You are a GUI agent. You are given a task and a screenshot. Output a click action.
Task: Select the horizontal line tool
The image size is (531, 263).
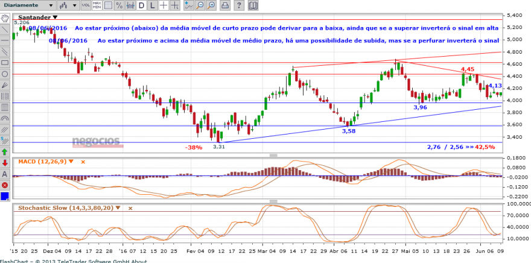pyautogui.click(x=5, y=40)
